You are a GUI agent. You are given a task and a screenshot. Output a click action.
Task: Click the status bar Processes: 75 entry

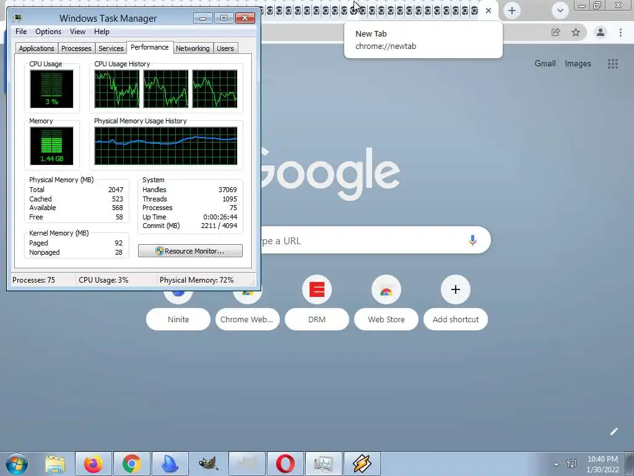pos(33,280)
